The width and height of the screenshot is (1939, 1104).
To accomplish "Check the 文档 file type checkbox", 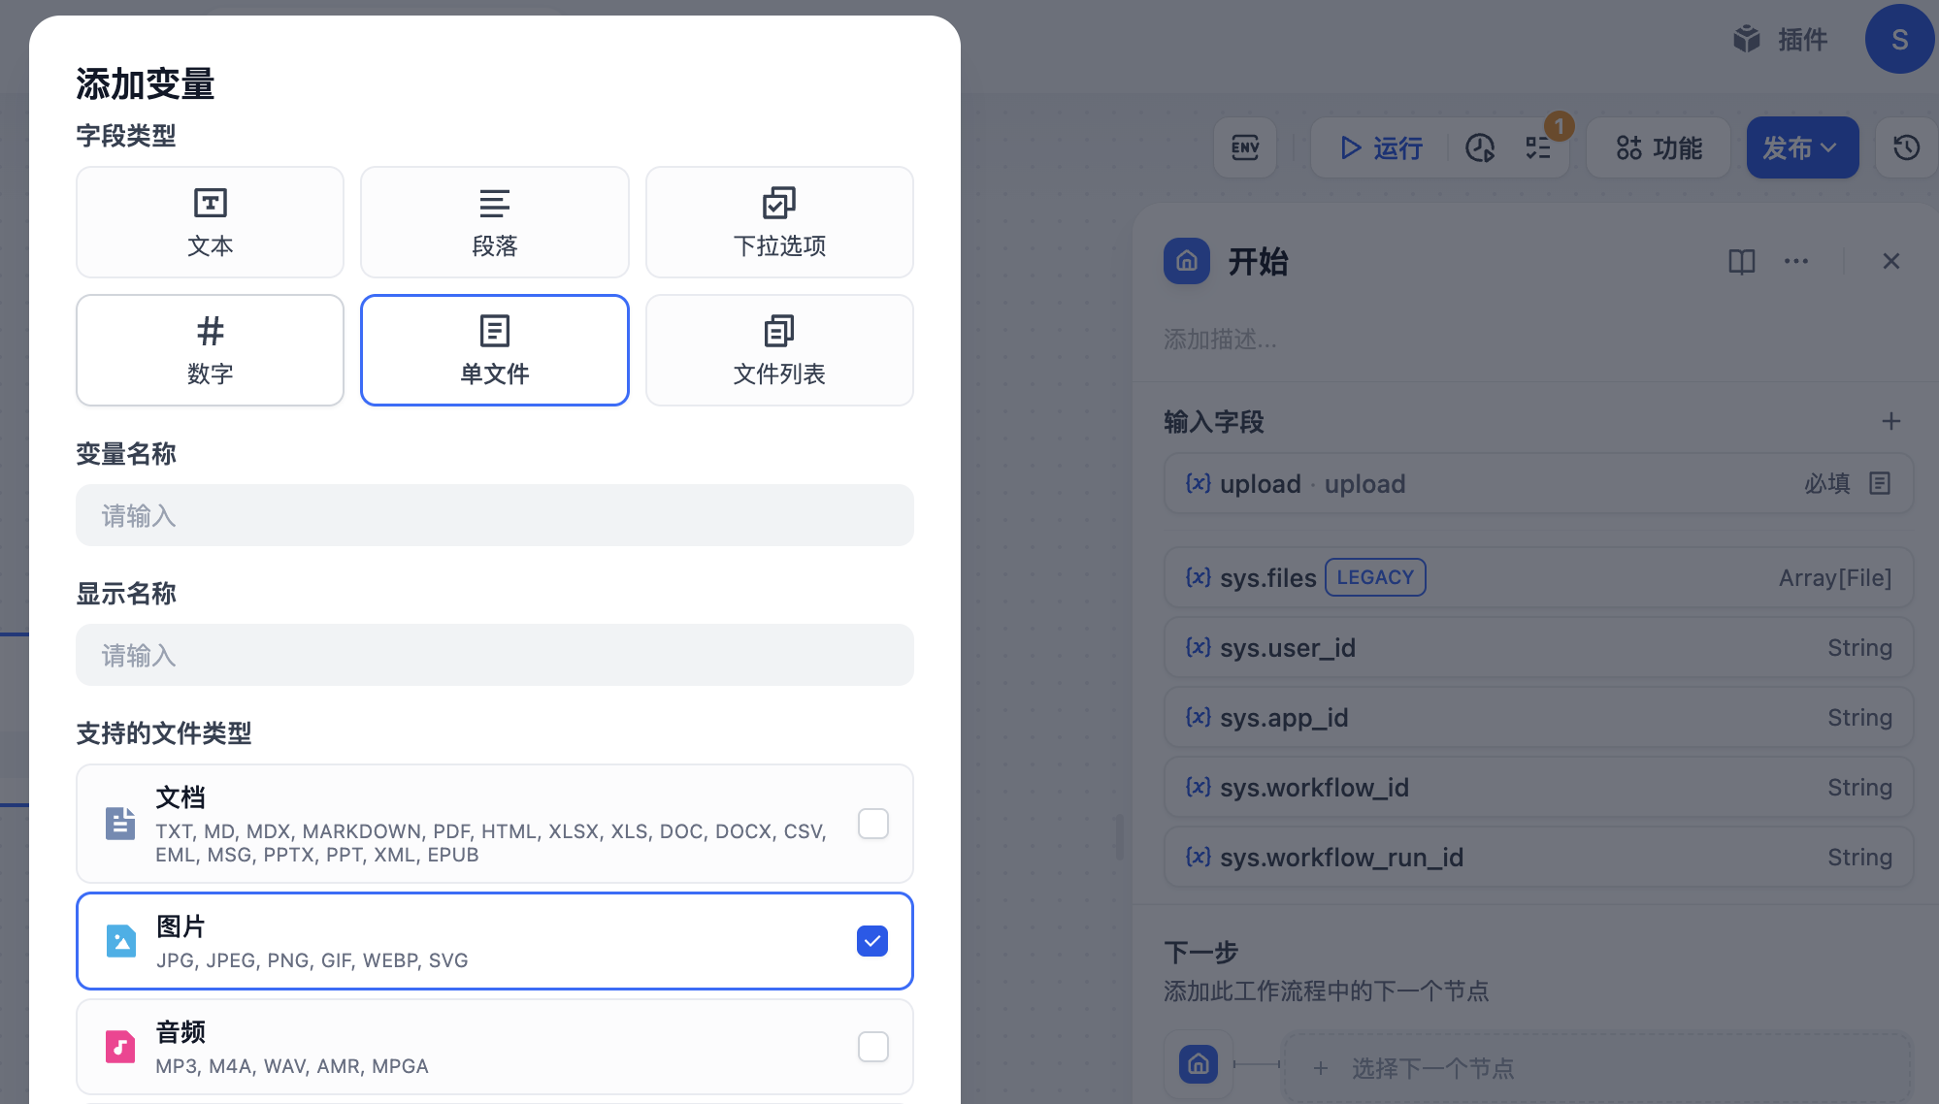I will (x=872, y=824).
